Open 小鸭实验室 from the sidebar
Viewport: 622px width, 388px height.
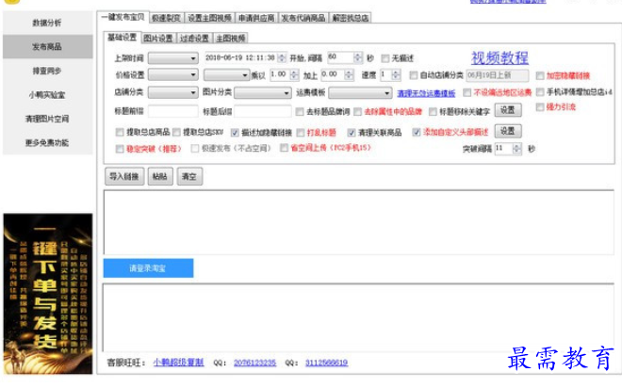click(x=47, y=95)
